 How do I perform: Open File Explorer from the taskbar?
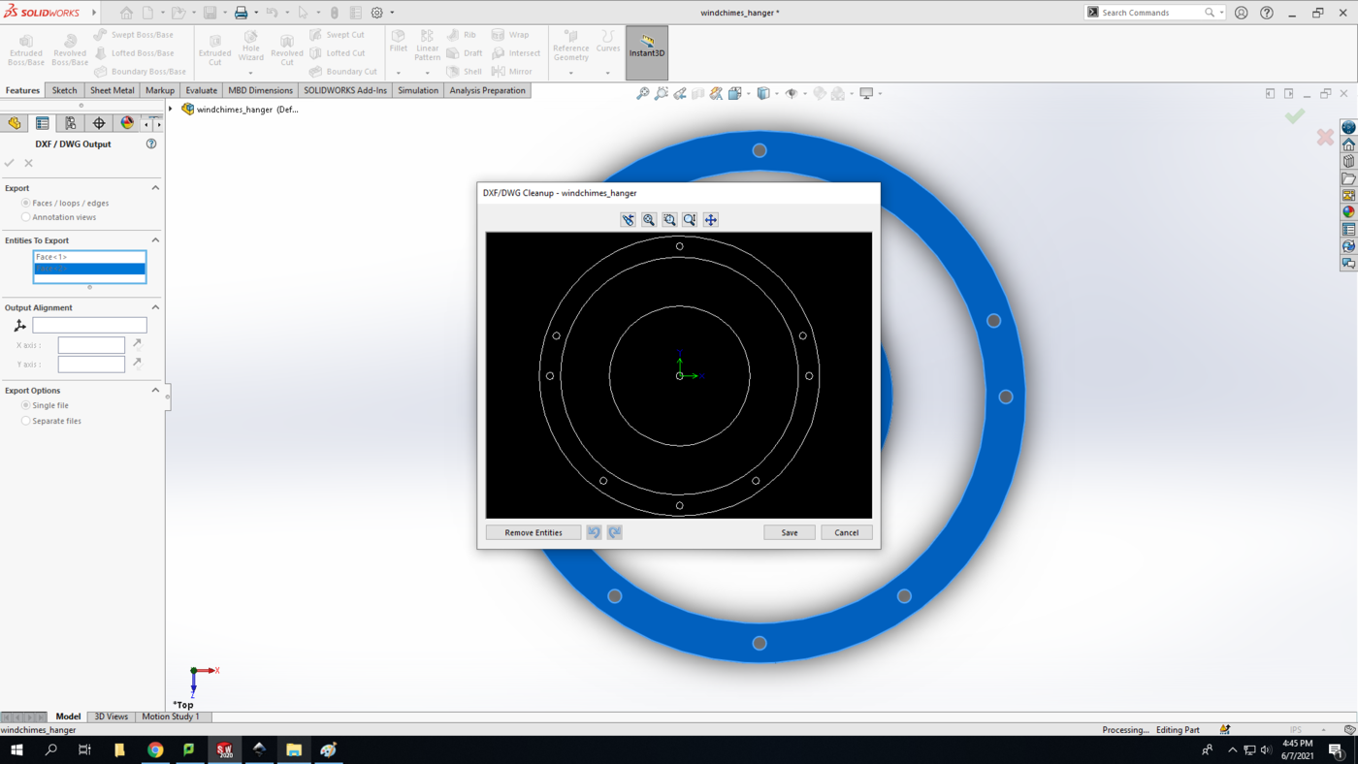click(294, 749)
